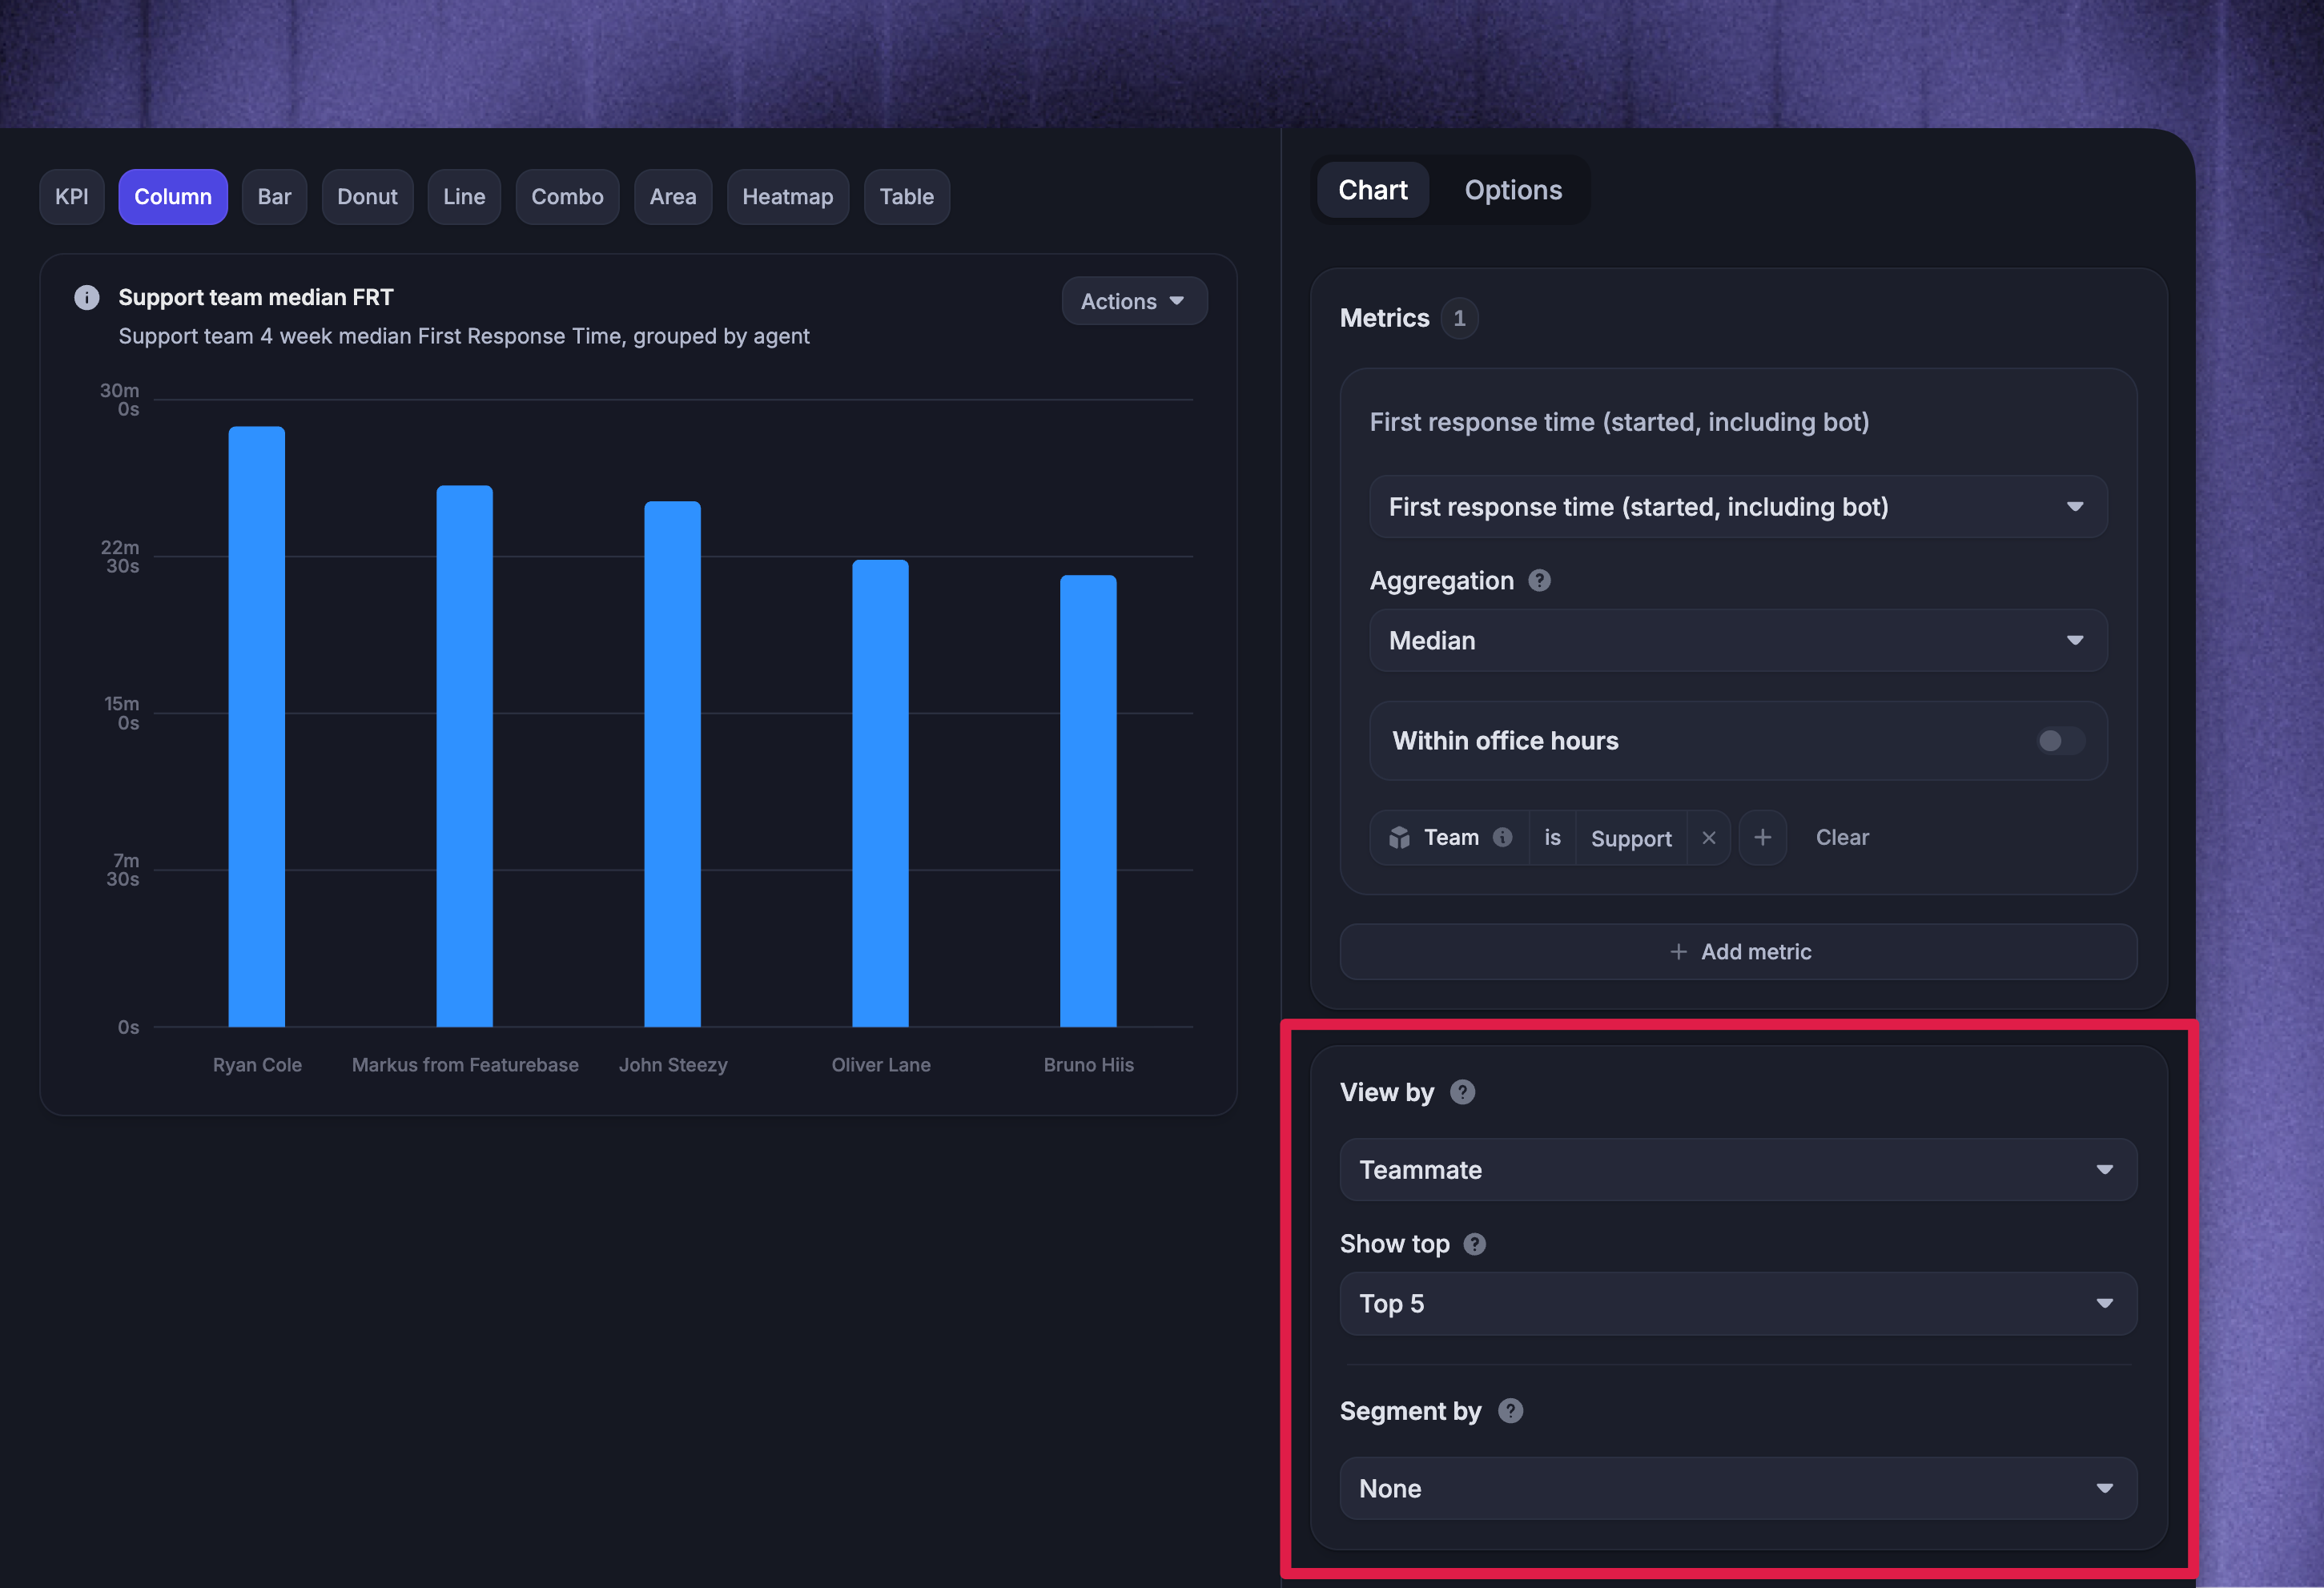
Task: Select the Combo chart type
Action: click(567, 197)
